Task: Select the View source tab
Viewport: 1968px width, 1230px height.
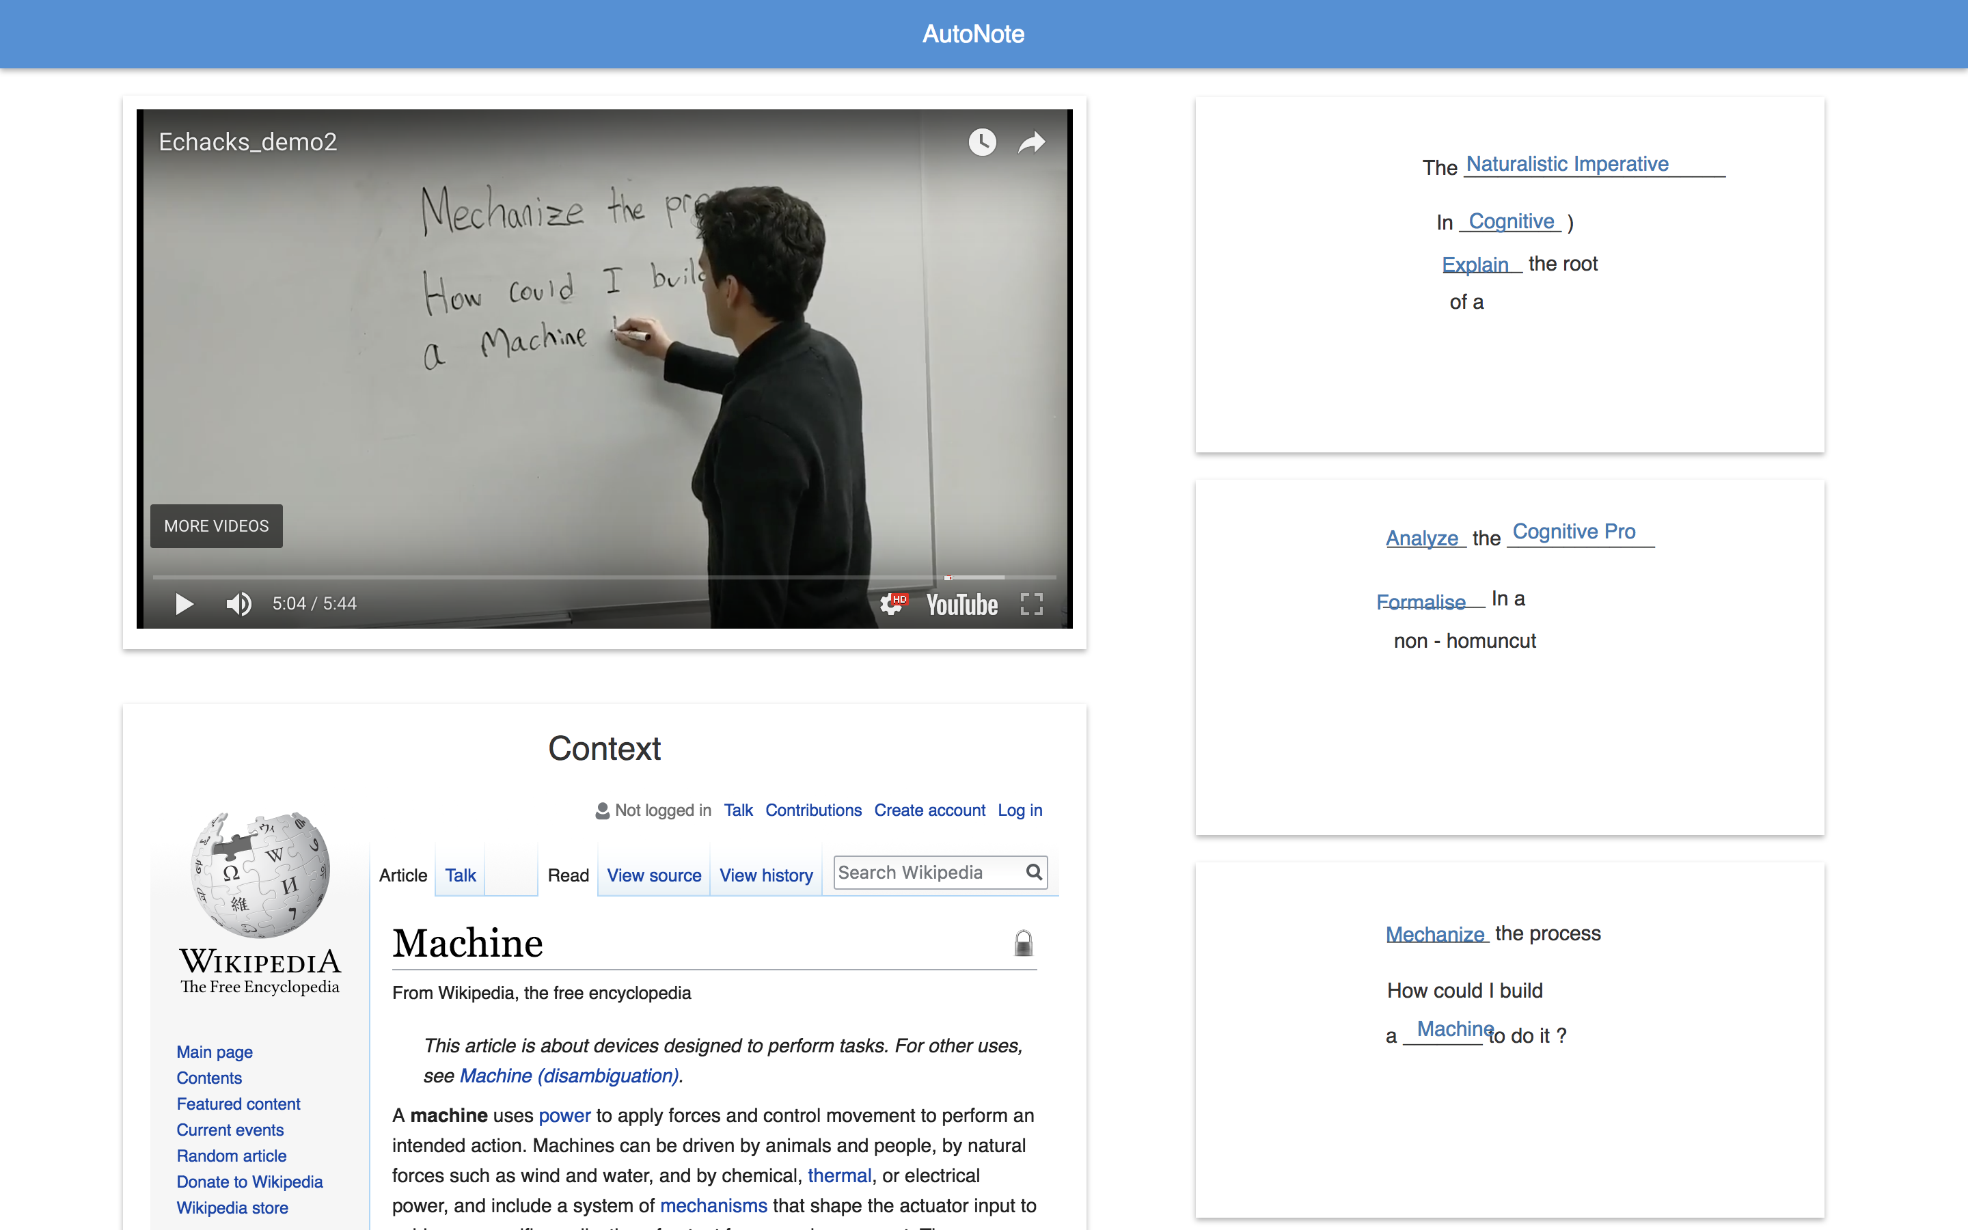Action: click(654, 875)
